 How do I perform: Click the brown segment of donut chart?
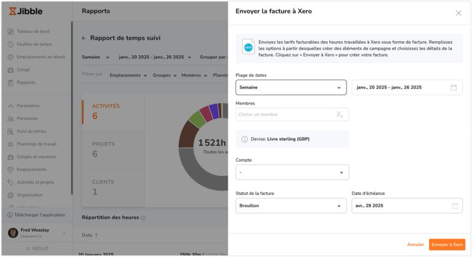(x=187, y=135)
